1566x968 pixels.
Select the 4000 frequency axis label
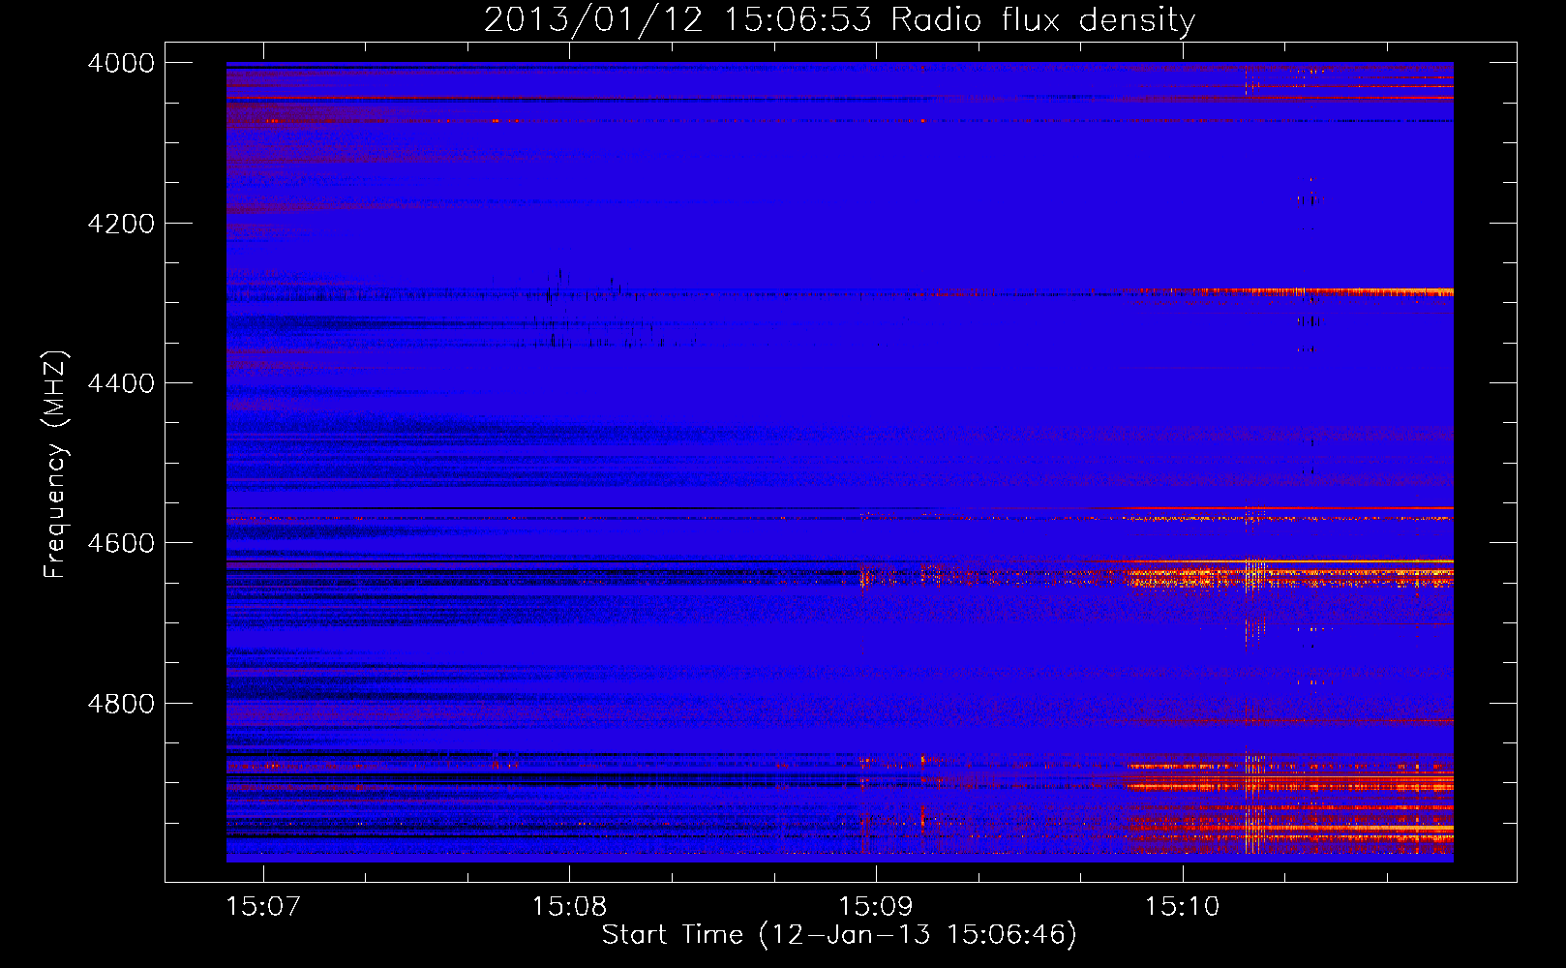pos(121,63)
